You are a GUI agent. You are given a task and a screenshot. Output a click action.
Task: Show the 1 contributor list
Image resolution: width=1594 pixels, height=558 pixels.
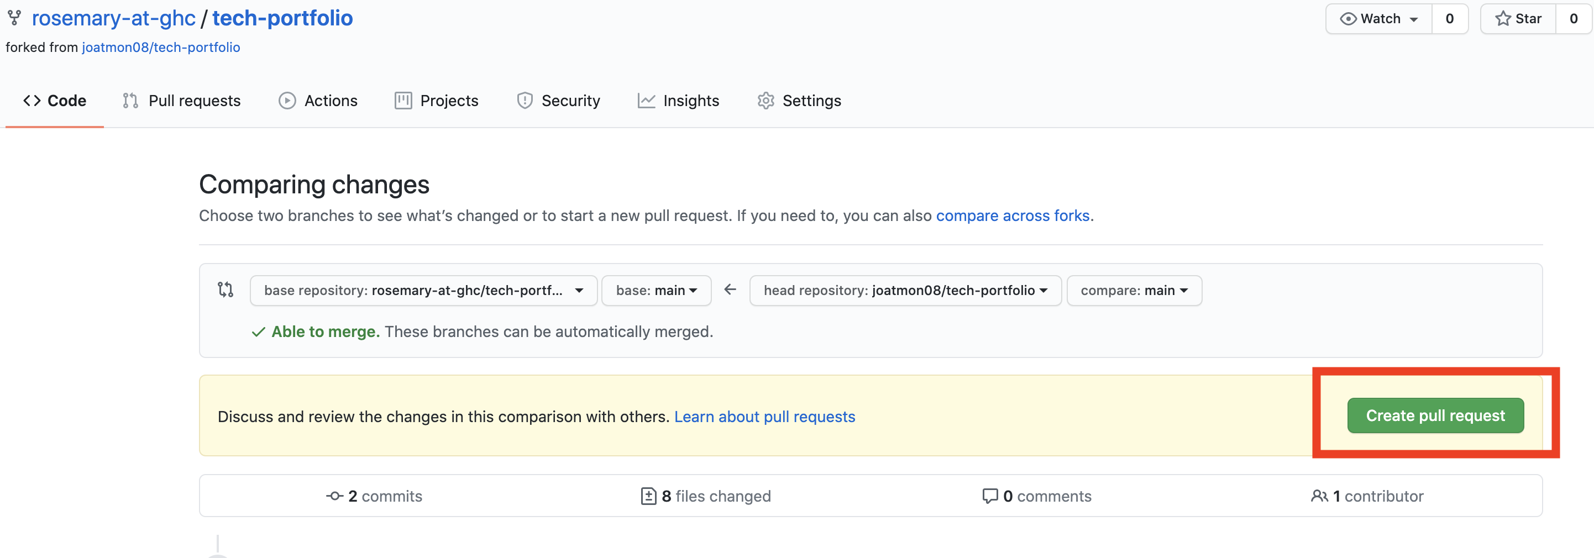[1367, 496]
